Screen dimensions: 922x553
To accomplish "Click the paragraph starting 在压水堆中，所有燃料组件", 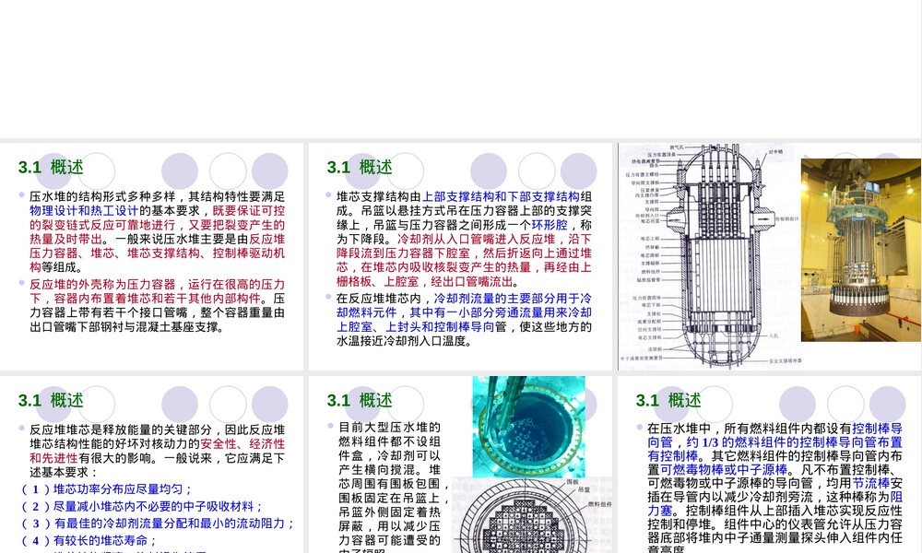I will coord(775,488).
